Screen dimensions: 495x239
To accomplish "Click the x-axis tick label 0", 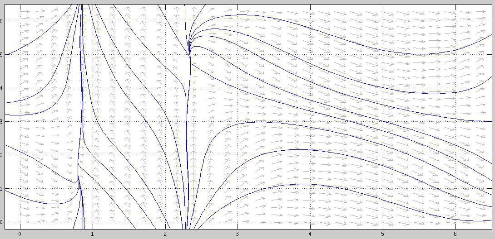I will [20, 234].
